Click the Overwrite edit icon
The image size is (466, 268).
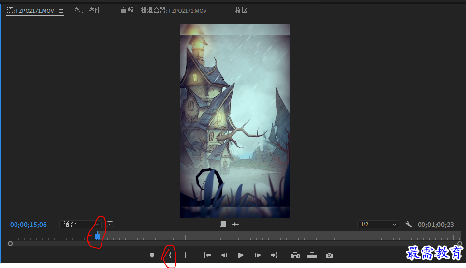pyautogui.click(x=312, y=255)
